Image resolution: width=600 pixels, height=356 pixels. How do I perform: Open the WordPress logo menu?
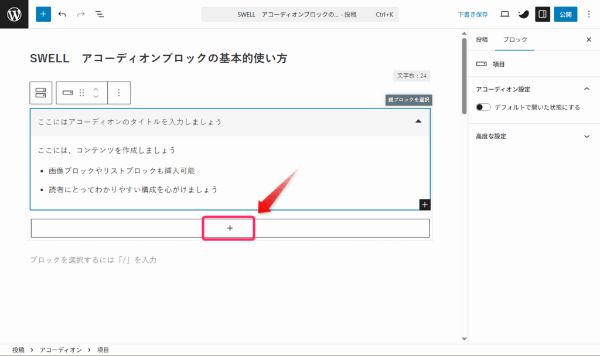14,14
